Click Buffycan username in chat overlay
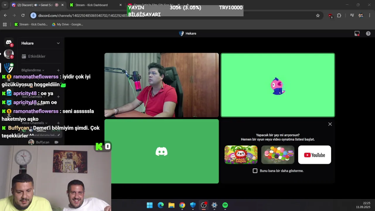 (x=18, y=128)
